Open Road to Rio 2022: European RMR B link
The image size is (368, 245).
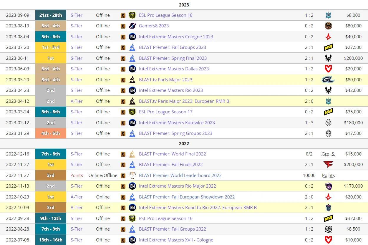click(198, 208)
